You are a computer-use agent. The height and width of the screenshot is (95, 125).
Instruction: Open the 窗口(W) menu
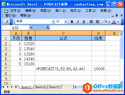pyautogui.click(x=11, y=16)
